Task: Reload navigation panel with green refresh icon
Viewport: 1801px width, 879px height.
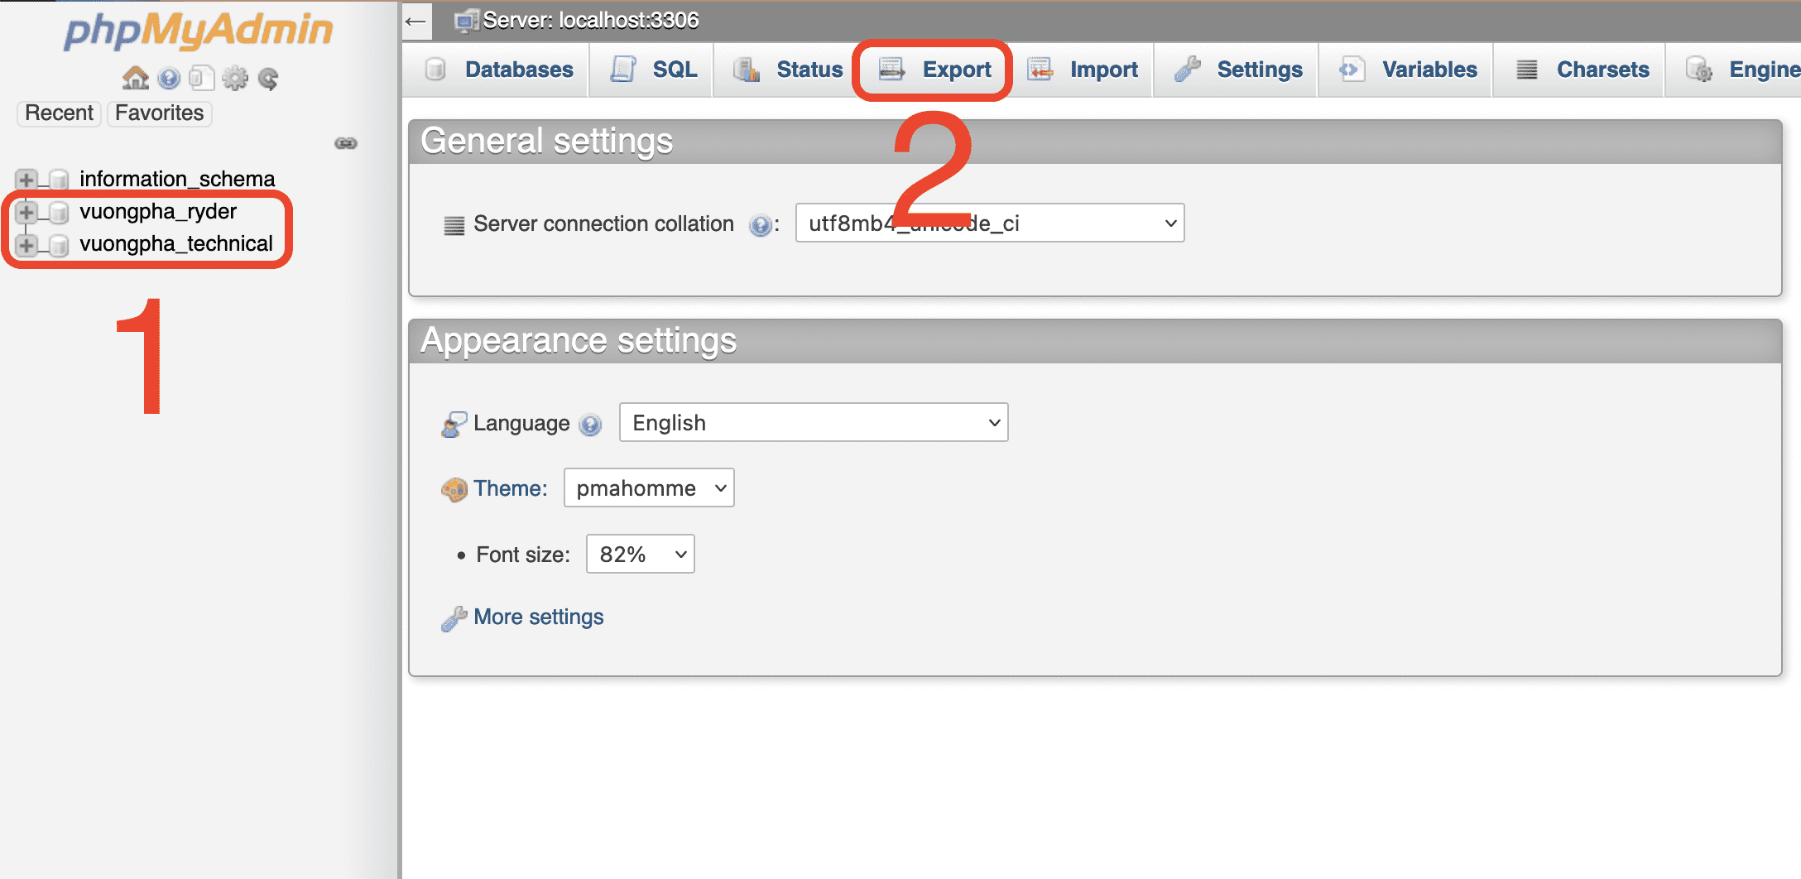Action: 268,79
